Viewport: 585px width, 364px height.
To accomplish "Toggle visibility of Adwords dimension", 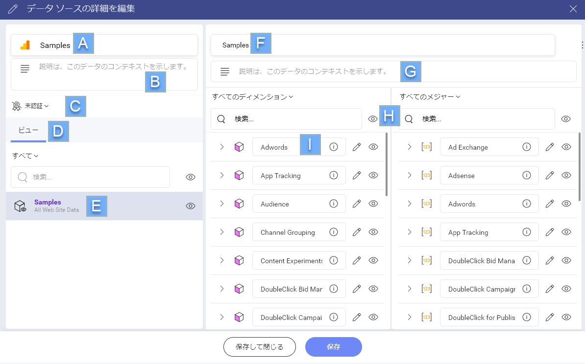I will point(373,147).
